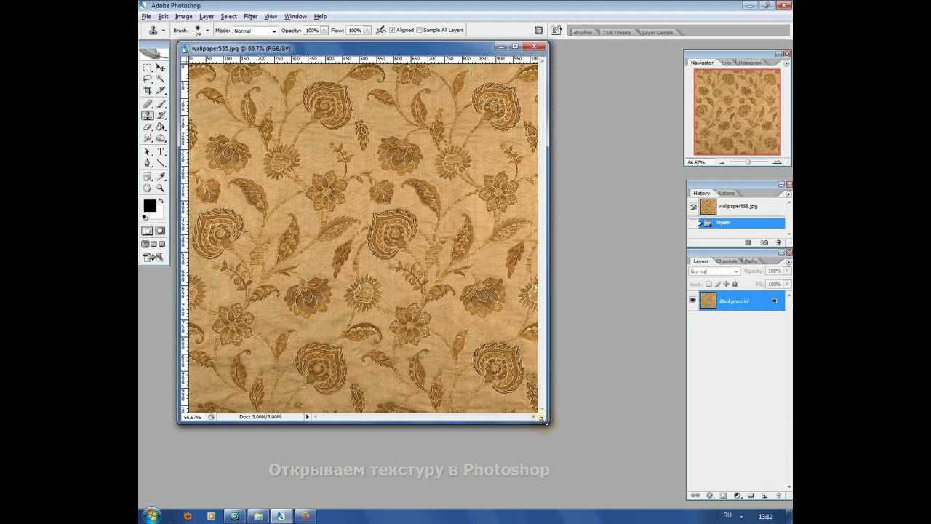Image resolution: width=931 pixels, height=524 pixels.
Task: Click the foreground color swatch
Action: click(149, 206)
